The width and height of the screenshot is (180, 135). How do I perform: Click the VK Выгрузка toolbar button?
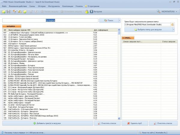(x=96, y=12)
